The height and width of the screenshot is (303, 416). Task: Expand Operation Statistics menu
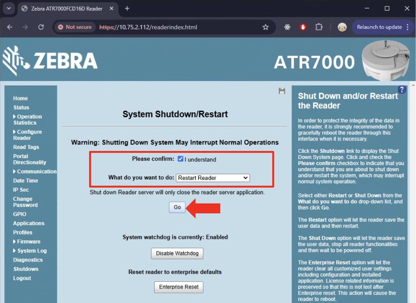pos(27,120)
